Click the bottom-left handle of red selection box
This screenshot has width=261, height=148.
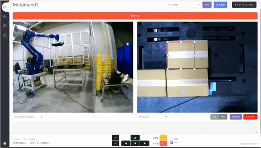coord(168,69)
